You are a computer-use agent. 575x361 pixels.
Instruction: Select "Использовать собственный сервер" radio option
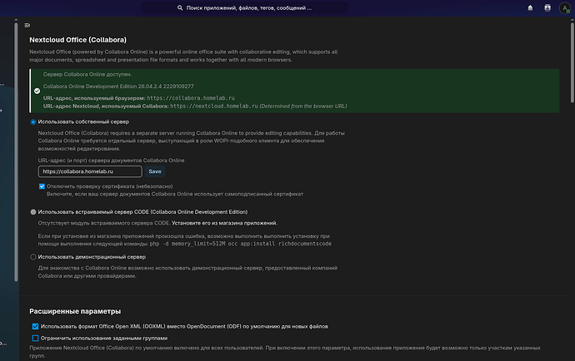point(33,122)
